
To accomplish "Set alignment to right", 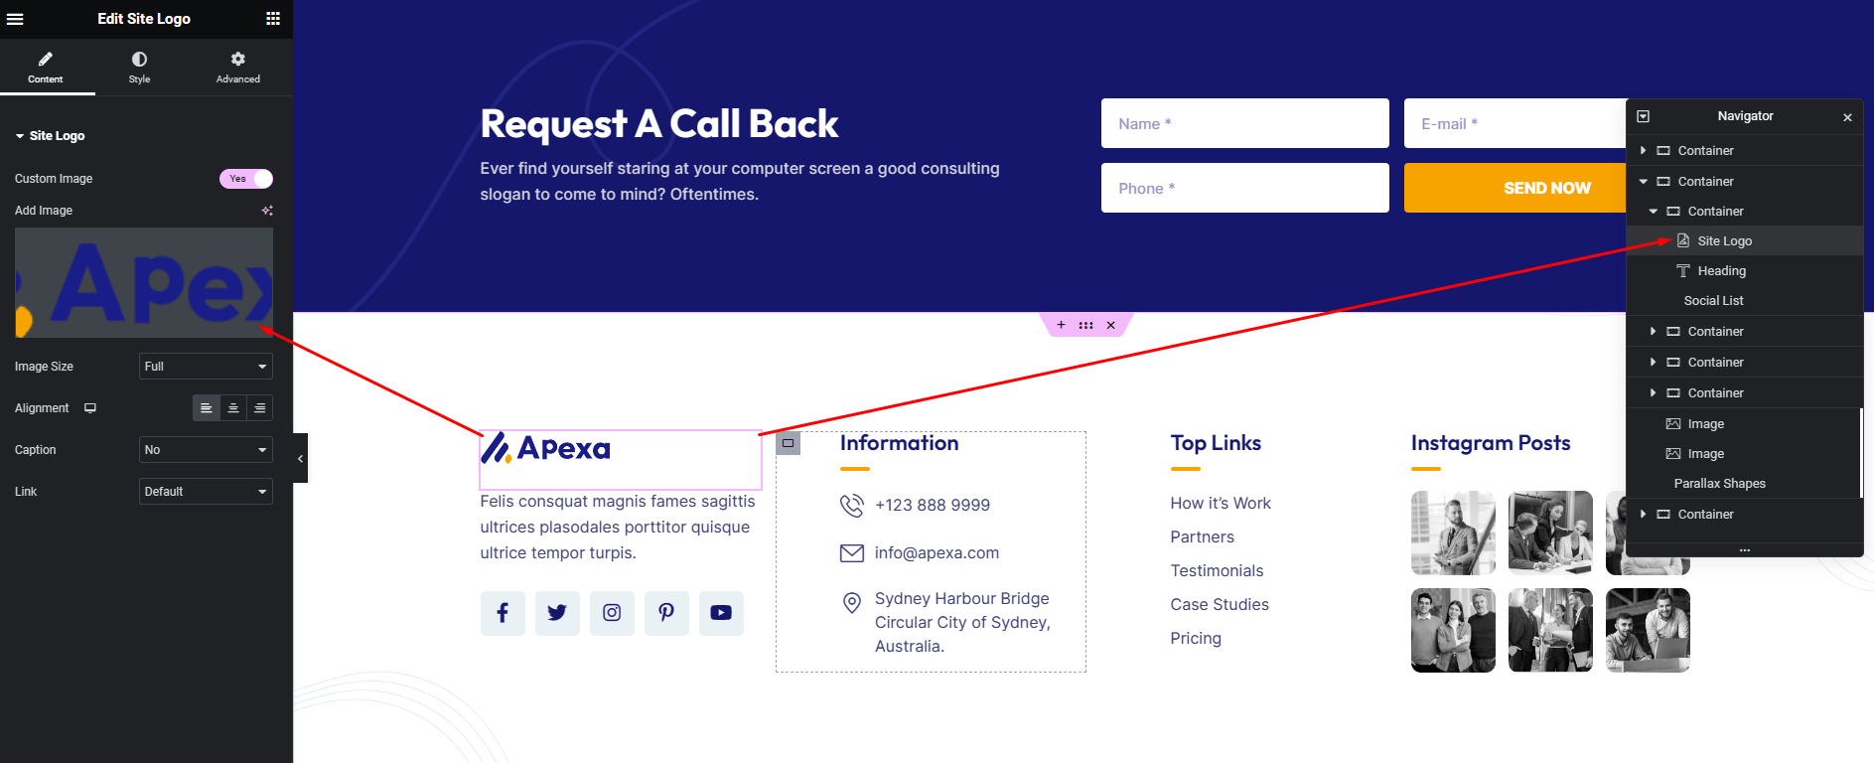I will pos(259,408).
